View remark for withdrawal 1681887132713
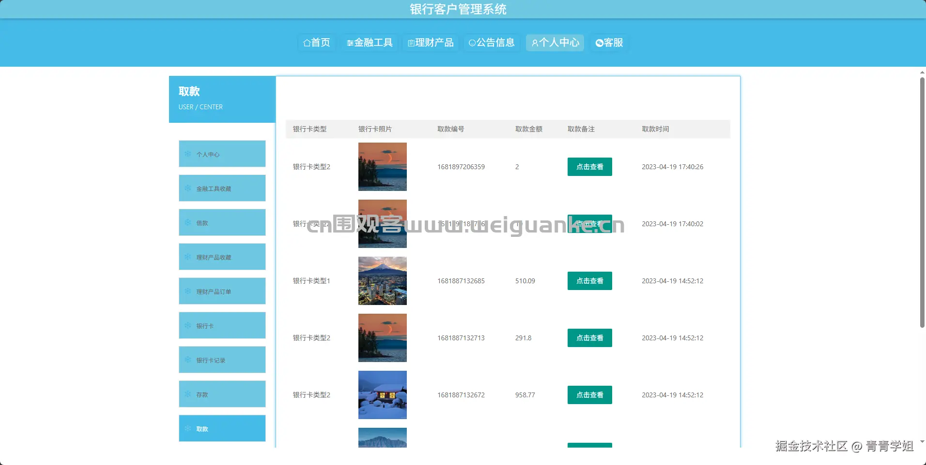 (x=590, y=338)
